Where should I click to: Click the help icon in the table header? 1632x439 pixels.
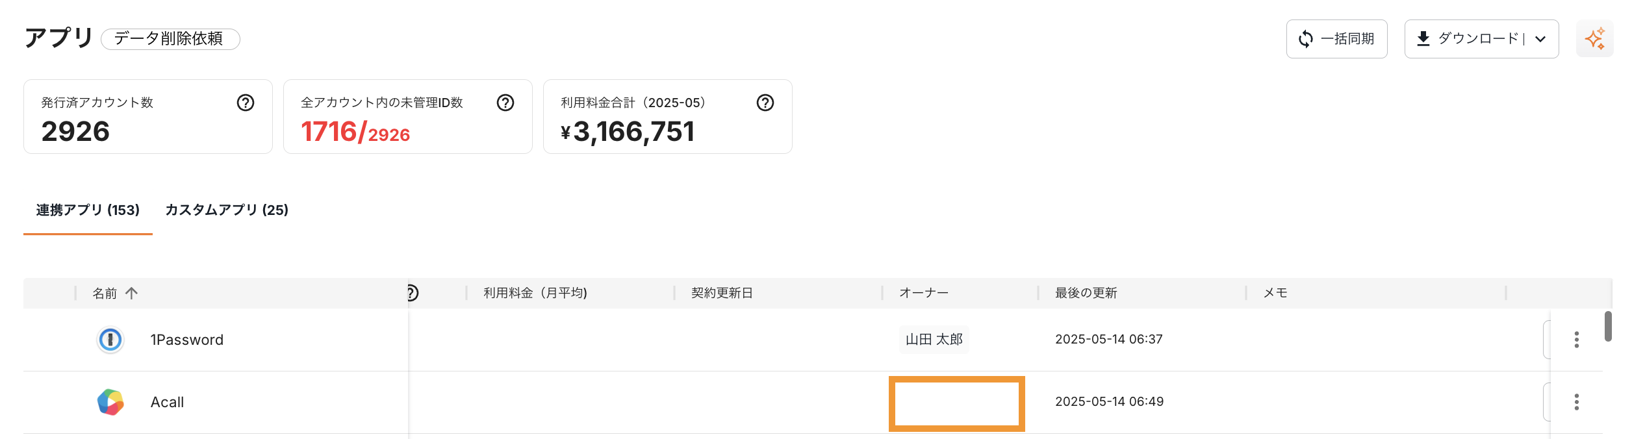pyautogui.click(x=412, y=293)
